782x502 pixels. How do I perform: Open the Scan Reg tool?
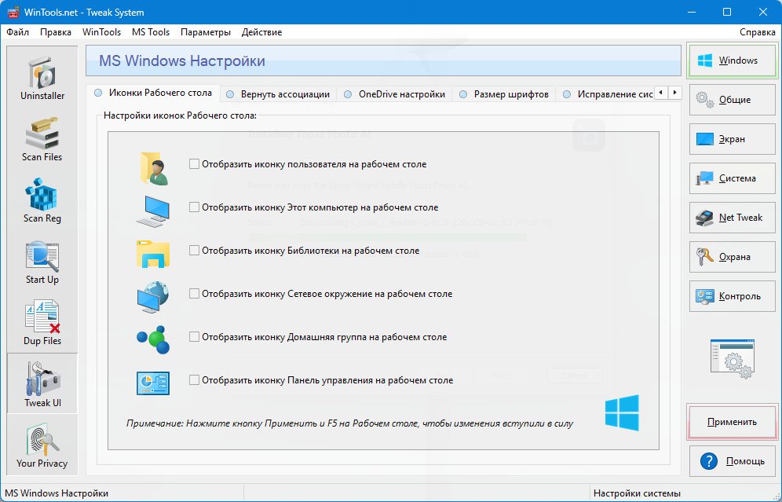[x=42, y=200]
